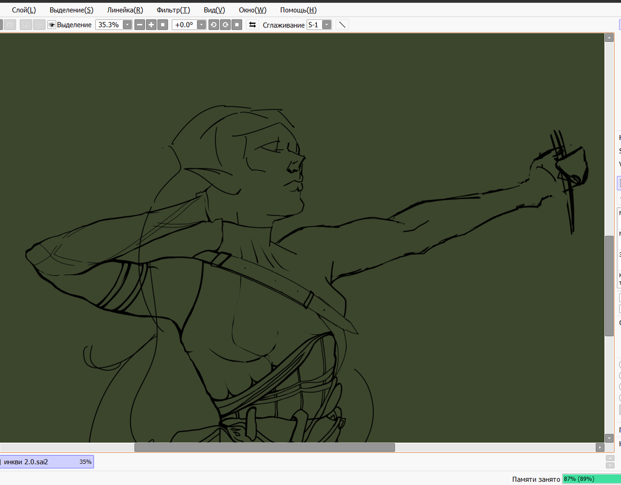Open the Окно(W) menu

[253, 10]
